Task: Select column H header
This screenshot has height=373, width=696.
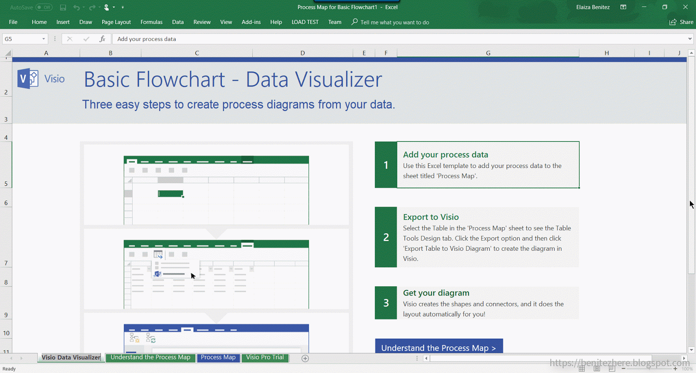Action: 607,53
